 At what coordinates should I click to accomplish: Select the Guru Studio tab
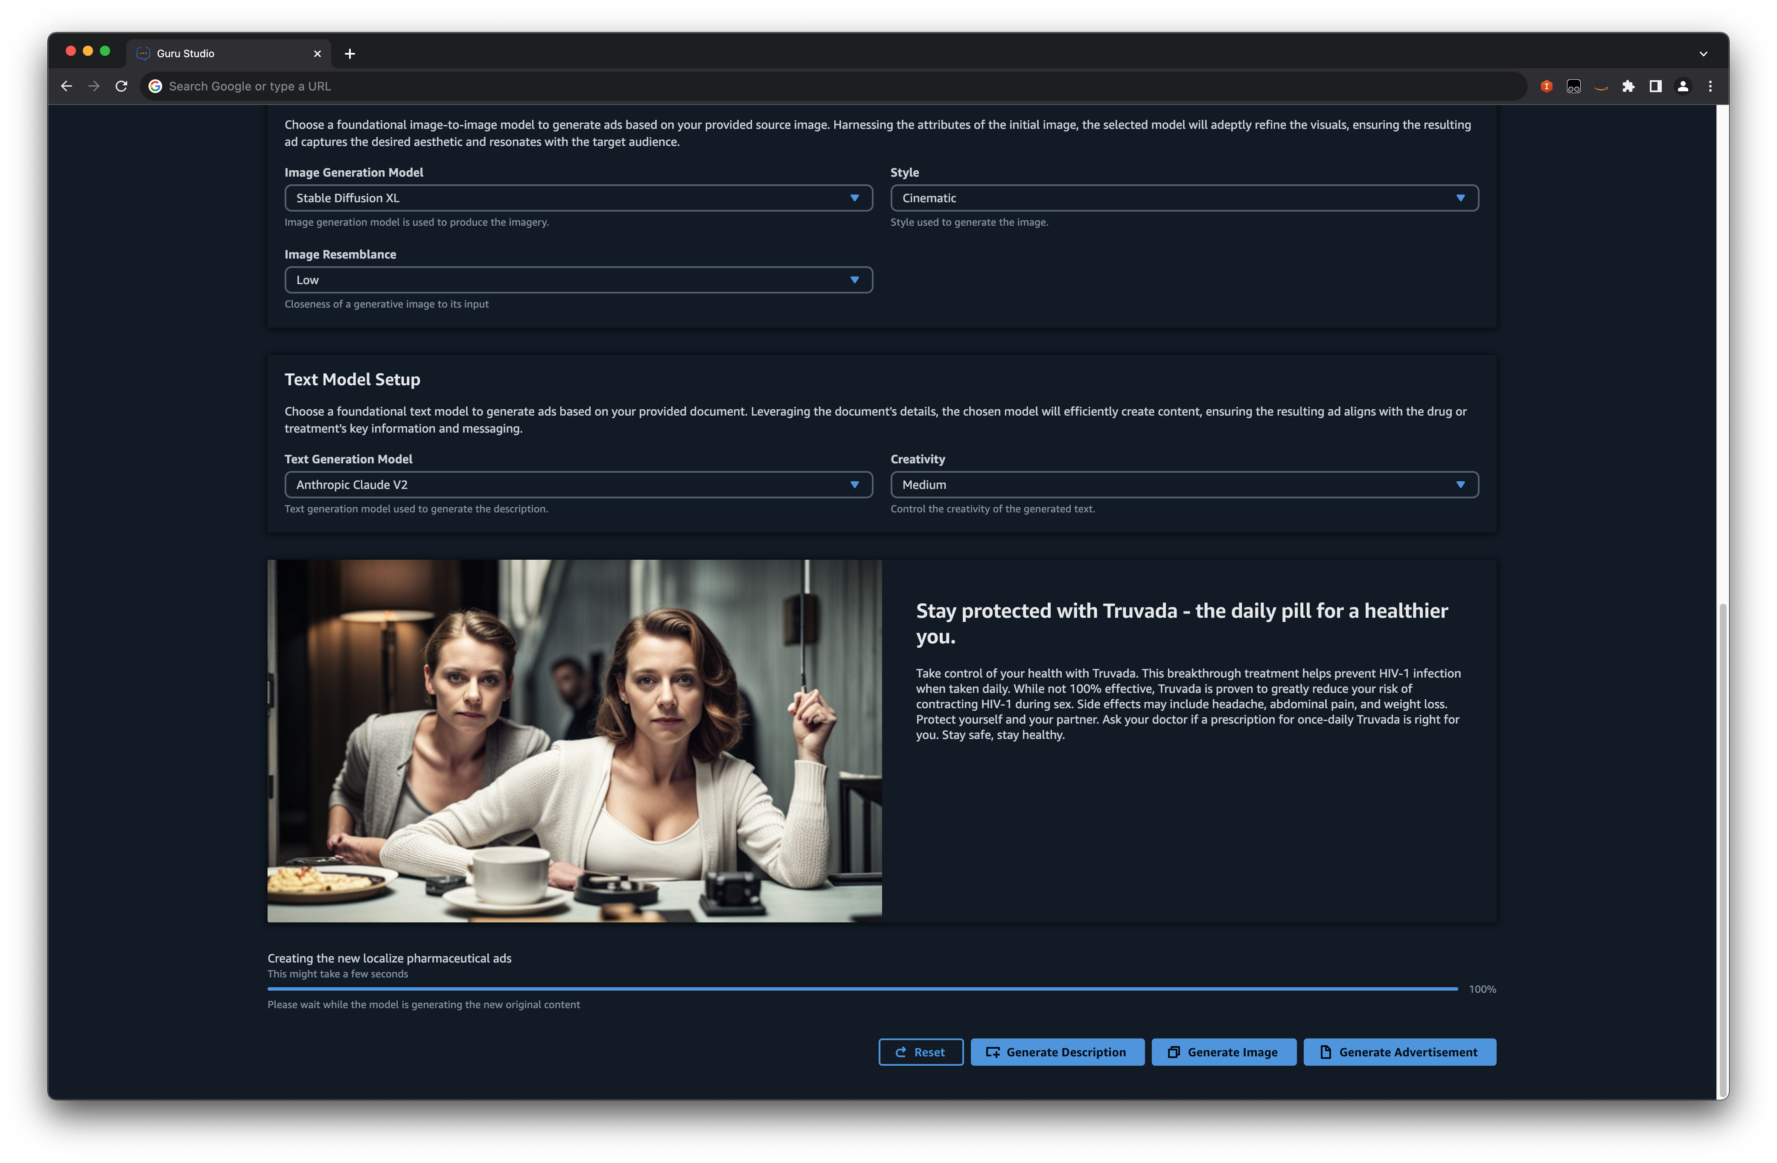(x=216, y=54)
